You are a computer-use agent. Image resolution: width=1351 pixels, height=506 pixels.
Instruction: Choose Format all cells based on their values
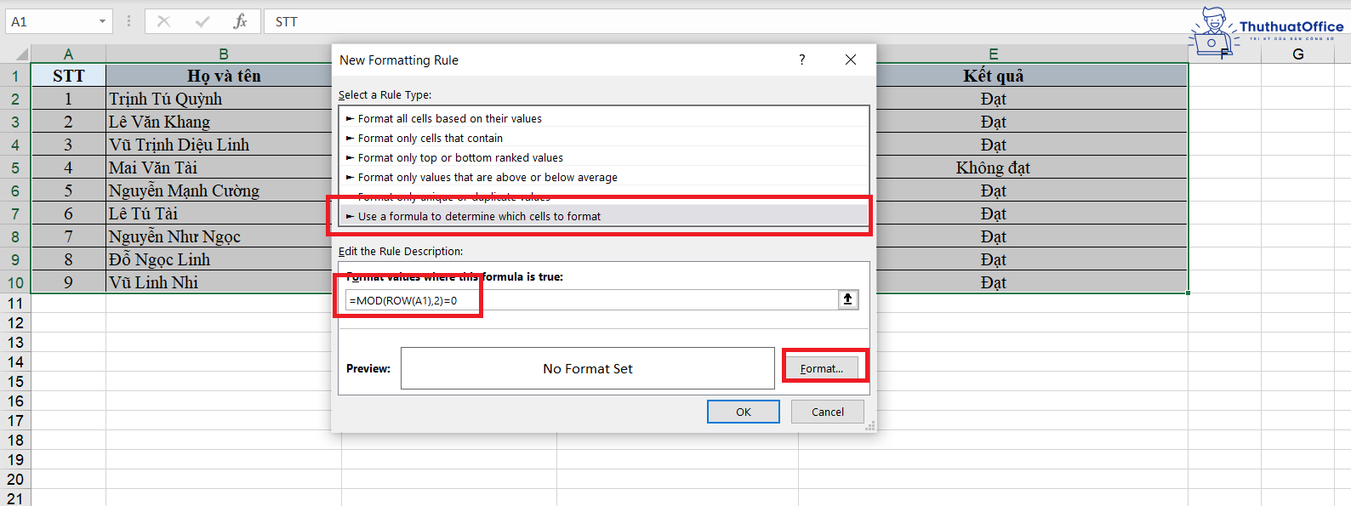604,118
